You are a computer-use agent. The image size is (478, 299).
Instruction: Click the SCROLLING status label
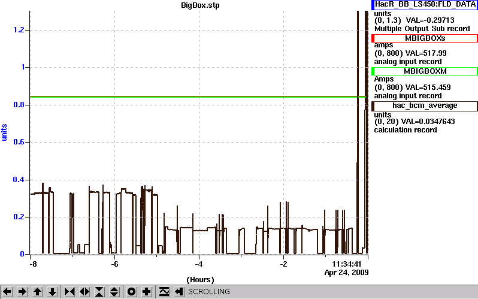[x=209, y=292]
